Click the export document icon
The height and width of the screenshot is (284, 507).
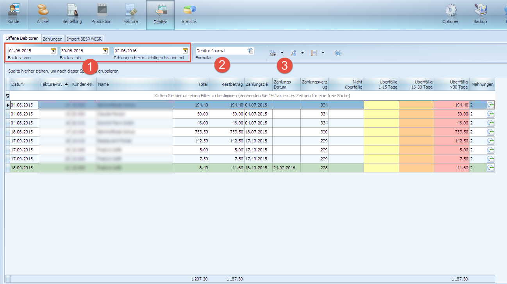click(x=314, y=53)
